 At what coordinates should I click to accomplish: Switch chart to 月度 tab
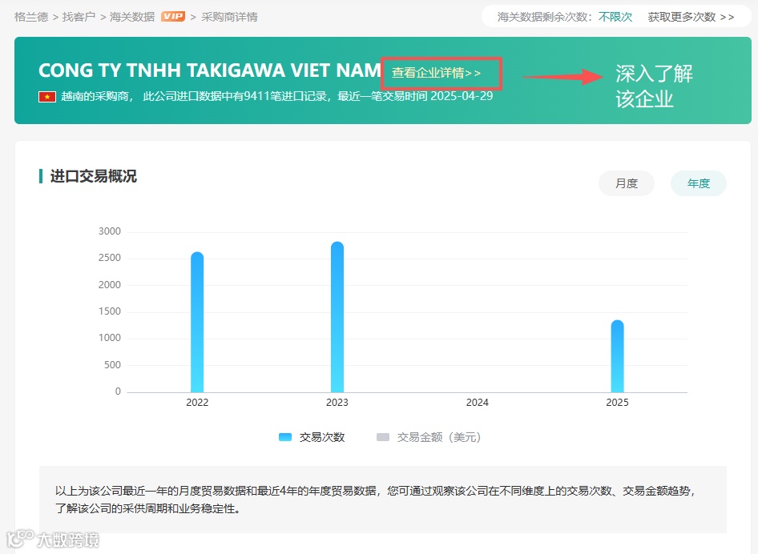(x=627, y=183)
